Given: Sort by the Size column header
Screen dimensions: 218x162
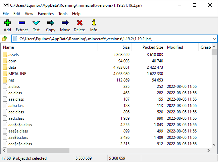Looking at the screenshot, I should (x=115, y=47).
